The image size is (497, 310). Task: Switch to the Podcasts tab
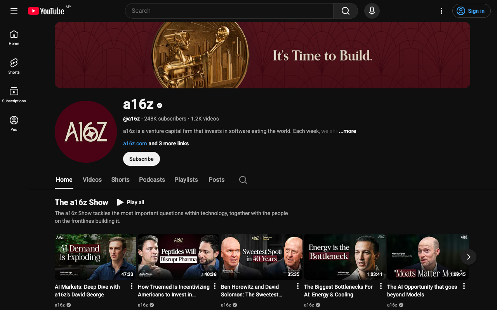[x=152, y=180]
